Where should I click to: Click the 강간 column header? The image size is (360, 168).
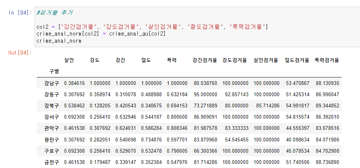point(120,60)
